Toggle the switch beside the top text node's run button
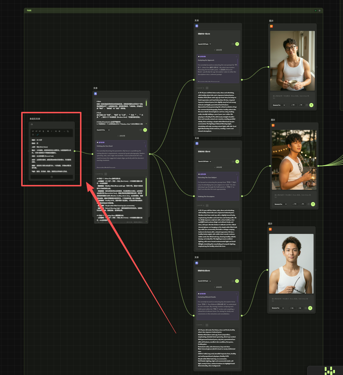Image resolution: width=343 pixels, height=375 pixels. [232, 44]
